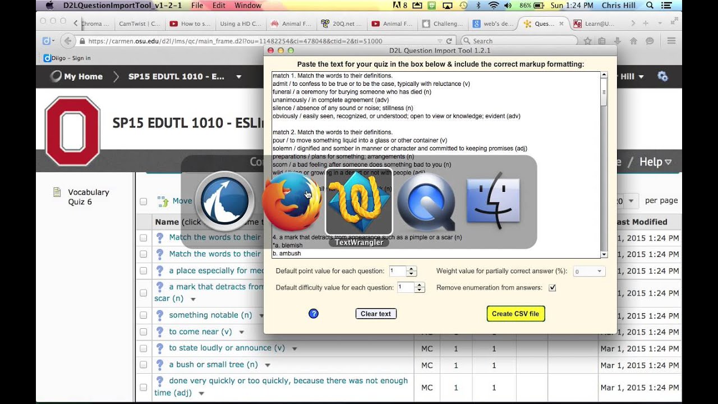Viewport: 718px width, 404px height.
Task: Open the AirPlay display menu icon
Action: coord(448,6)
